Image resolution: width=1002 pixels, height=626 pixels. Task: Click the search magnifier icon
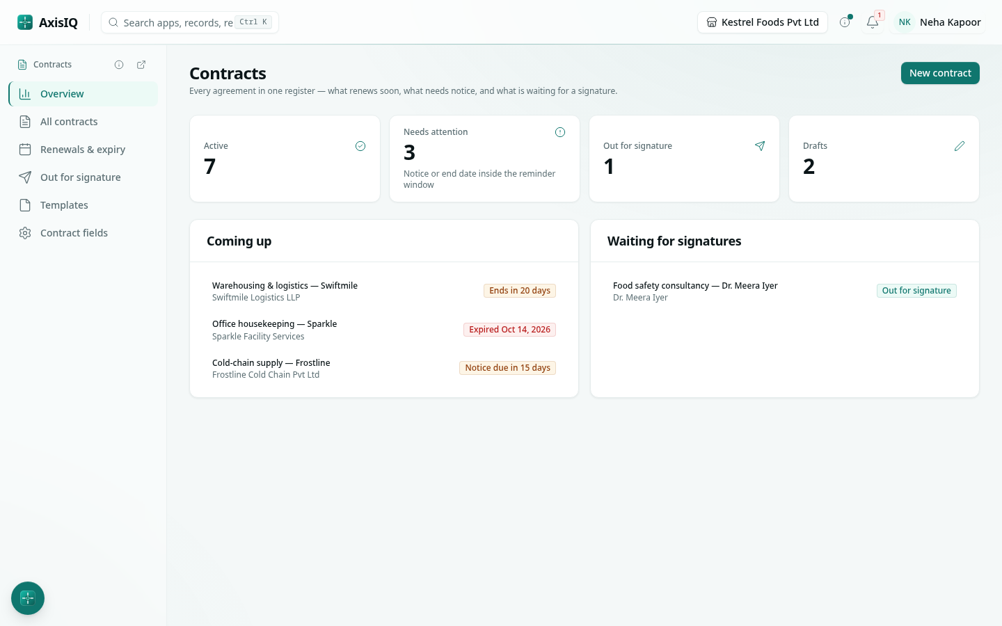[113, 22]
